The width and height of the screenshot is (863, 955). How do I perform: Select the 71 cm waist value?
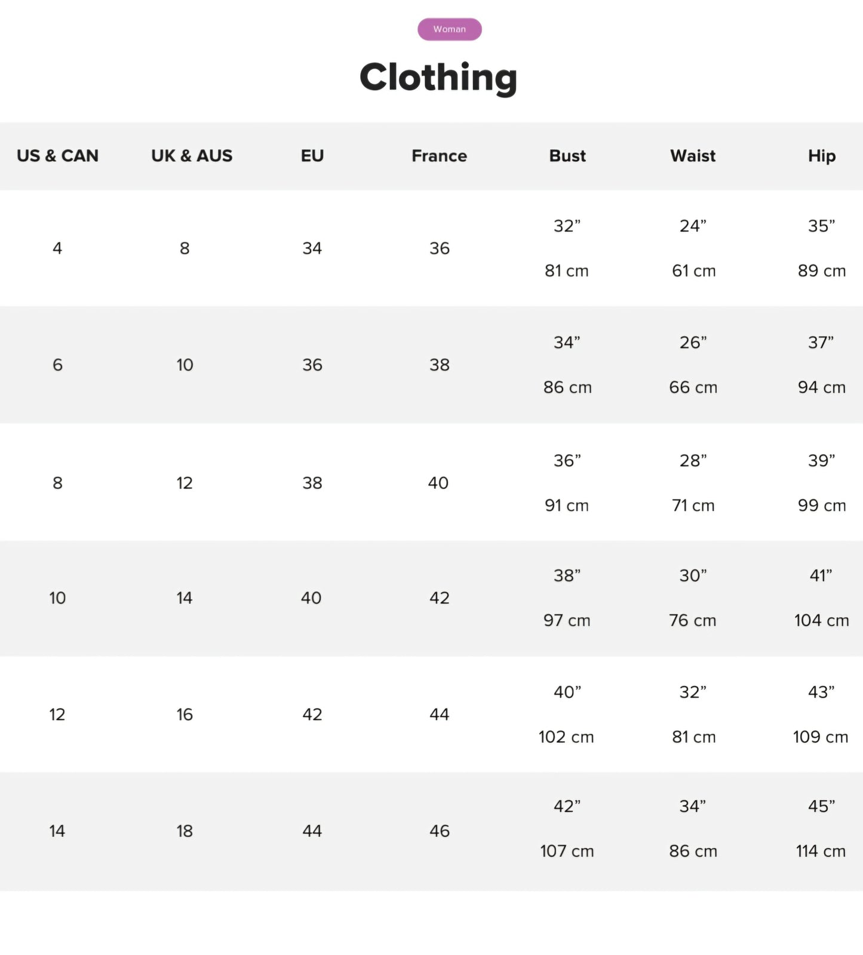[x=693, y=506]
